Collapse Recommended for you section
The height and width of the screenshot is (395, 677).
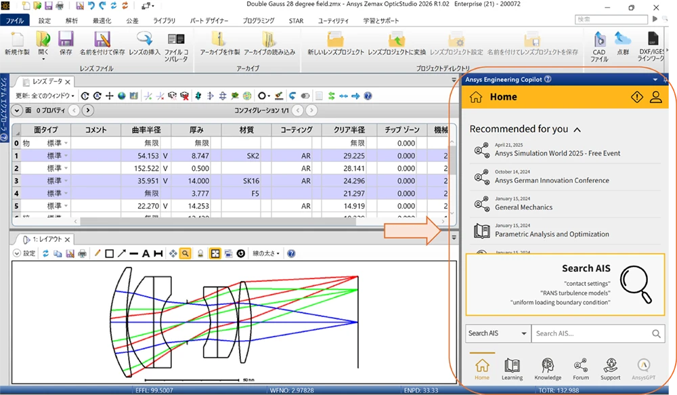(x=577, y=129)
